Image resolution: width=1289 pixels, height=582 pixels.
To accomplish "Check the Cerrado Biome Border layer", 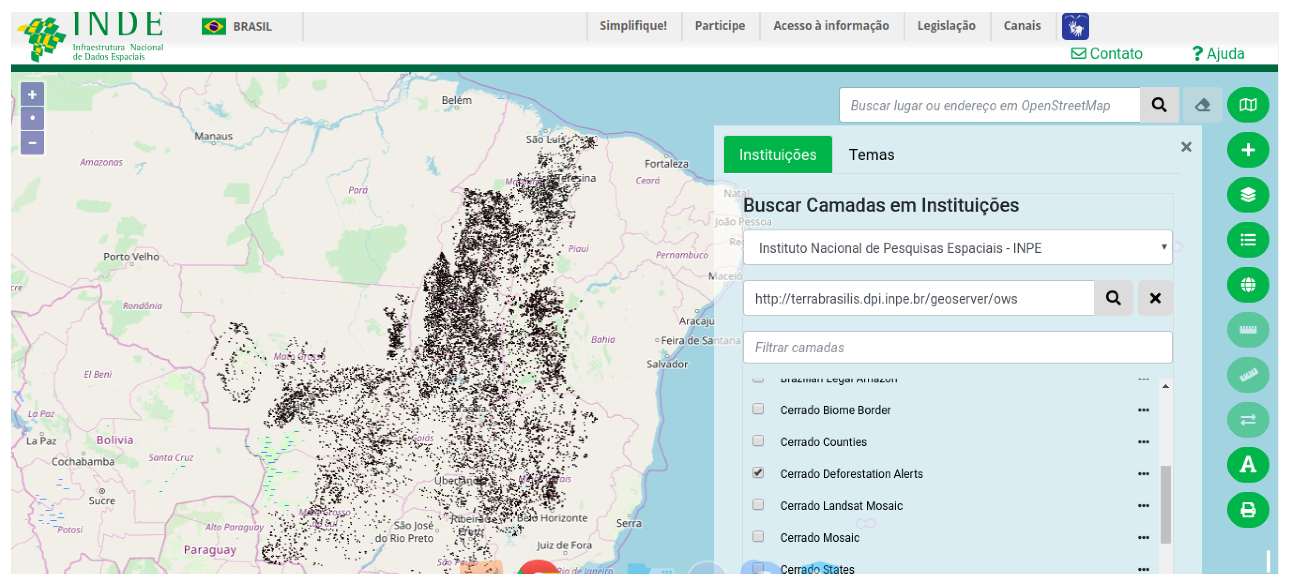I will [x=758, y=409].
